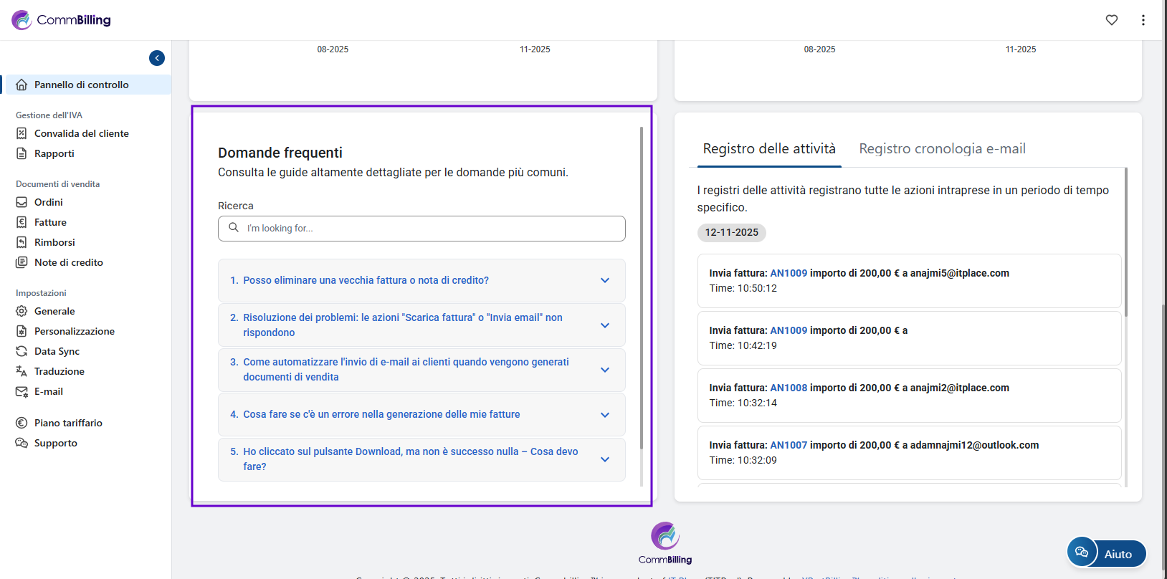This screenshot has height=579, width=1167.
Task: Open invoice AN1008 link
Action: 789,388
